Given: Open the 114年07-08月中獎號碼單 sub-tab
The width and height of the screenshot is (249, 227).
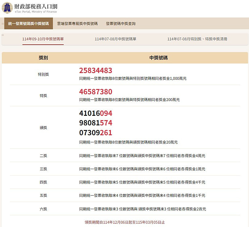Looking at the screenshot, I should [x=115, y=39].
